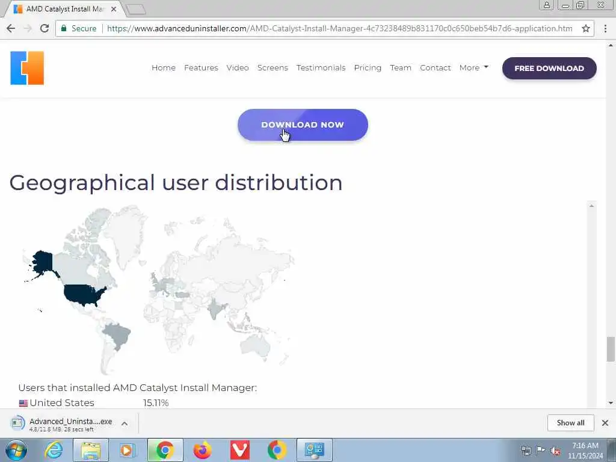Open Testimonials in the navigation

pos(321,67)
